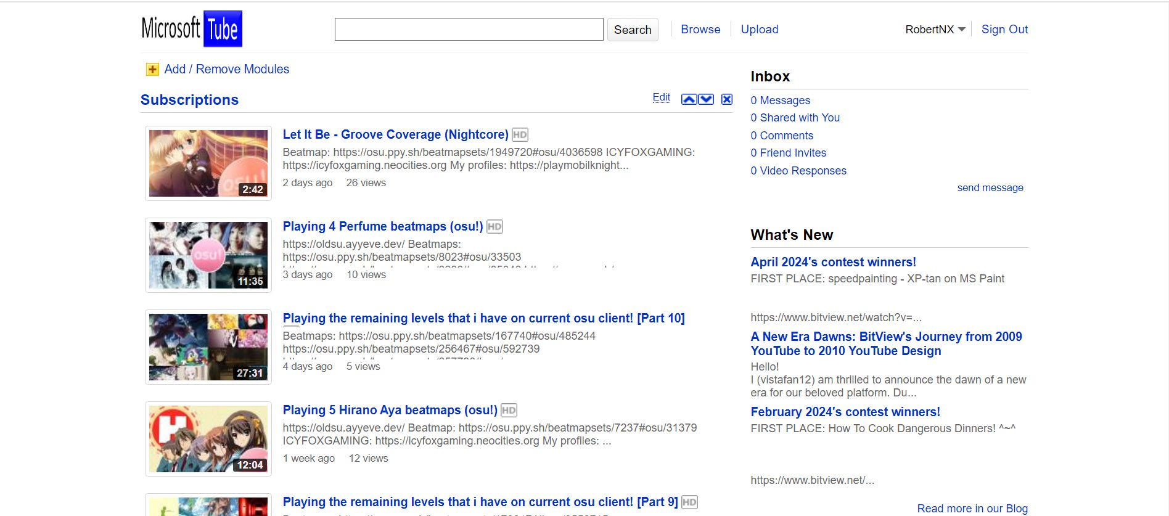Click HD badge beside Playing 5 Hirano Aya beatmaps
This screenshot has height=516, width=1169.
509,411
